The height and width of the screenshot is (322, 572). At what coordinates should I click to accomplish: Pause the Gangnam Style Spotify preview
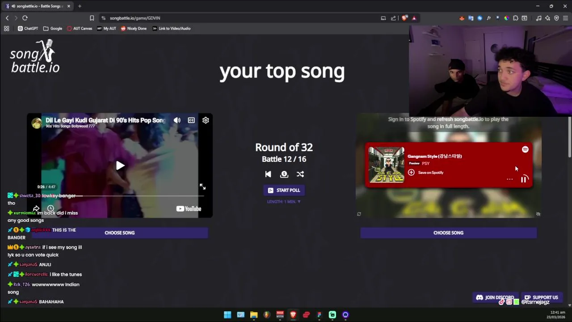pos(524,179)
